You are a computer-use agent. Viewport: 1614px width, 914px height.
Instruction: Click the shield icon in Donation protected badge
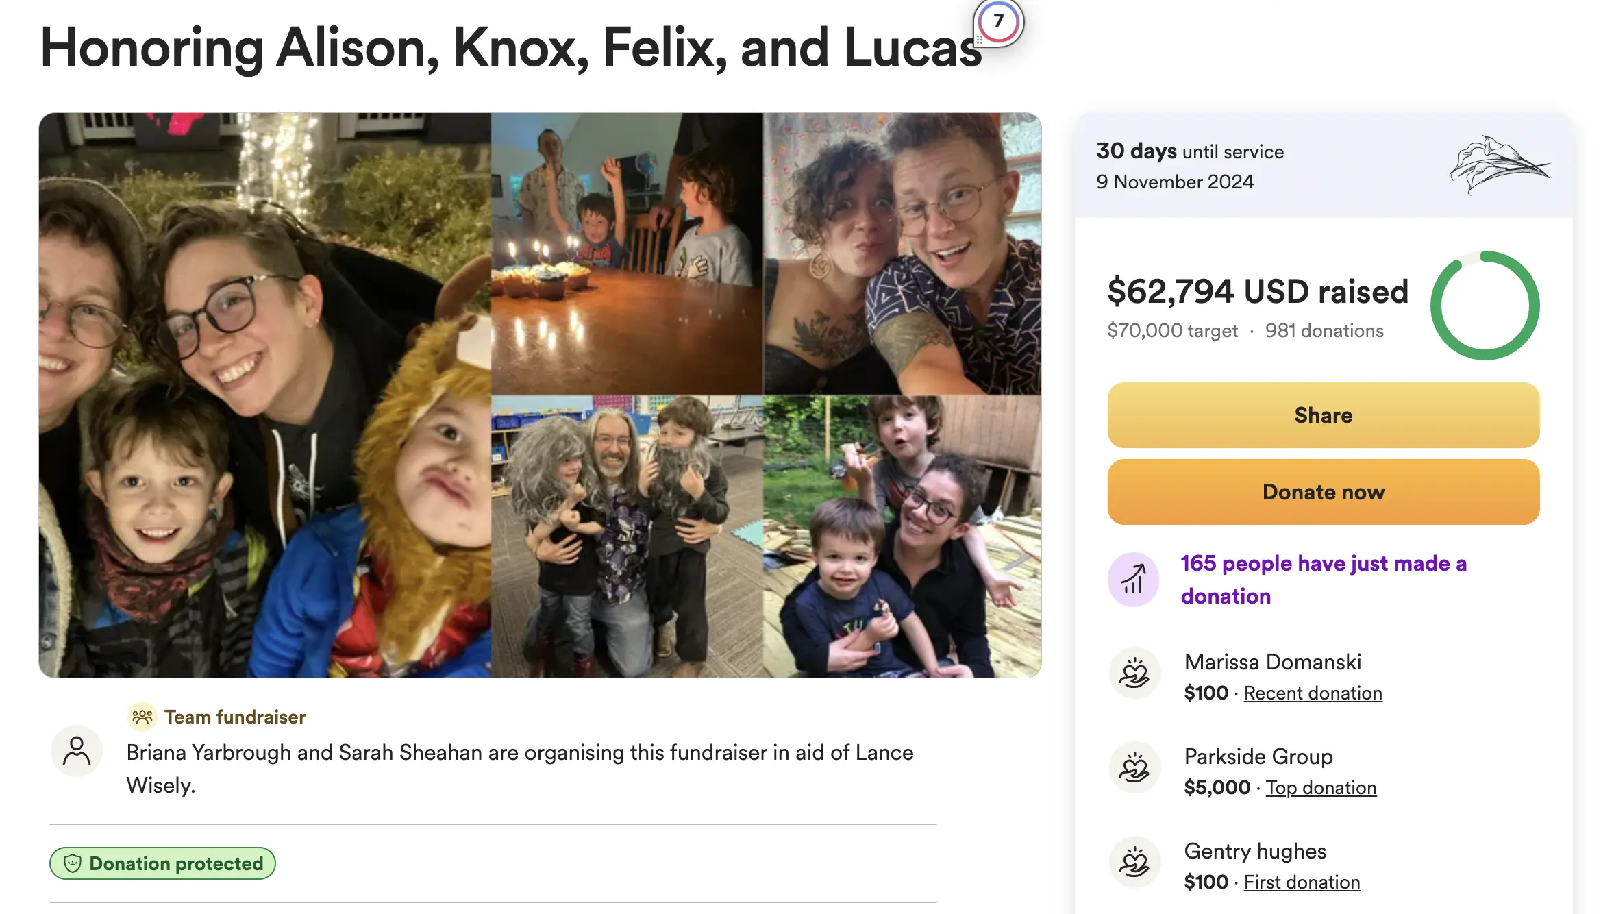(73, 863)
